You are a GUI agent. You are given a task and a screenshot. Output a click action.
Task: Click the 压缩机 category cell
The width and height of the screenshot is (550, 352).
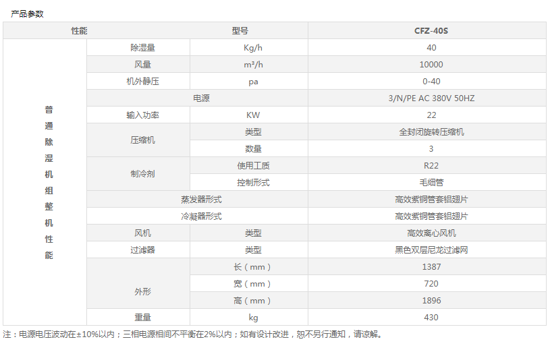tap(142, 140)
